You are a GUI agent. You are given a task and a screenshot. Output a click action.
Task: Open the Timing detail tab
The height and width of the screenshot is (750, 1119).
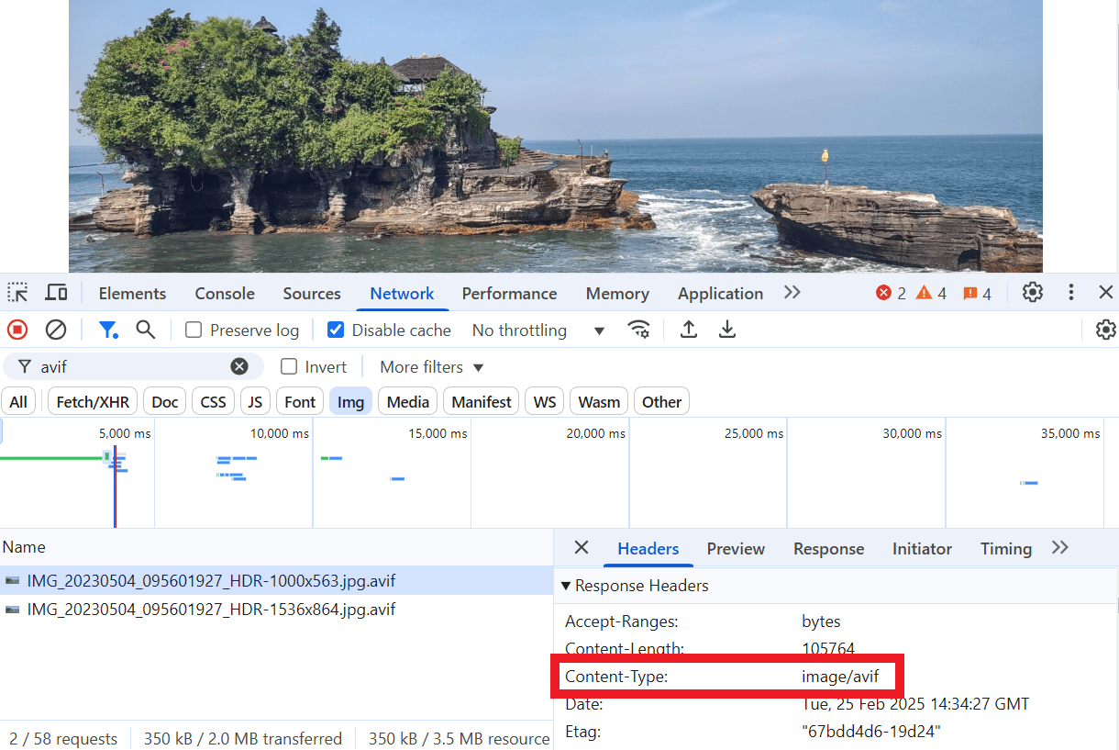point(1006,549)
